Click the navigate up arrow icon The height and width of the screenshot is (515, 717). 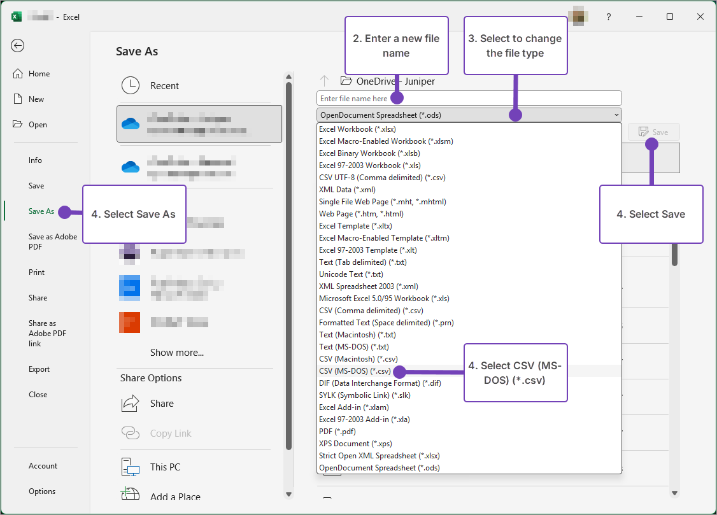pyautogui.click(x=324, y=81)
